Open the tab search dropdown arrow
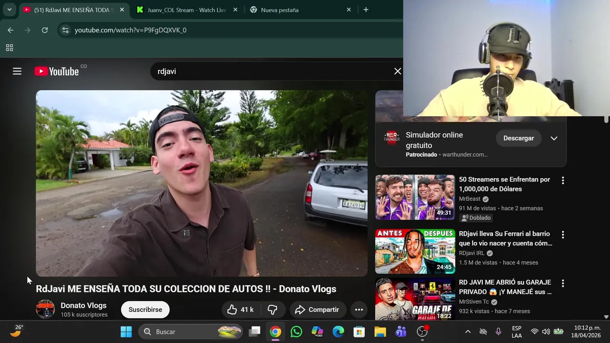The image size is (610, 343). point(9,10)
